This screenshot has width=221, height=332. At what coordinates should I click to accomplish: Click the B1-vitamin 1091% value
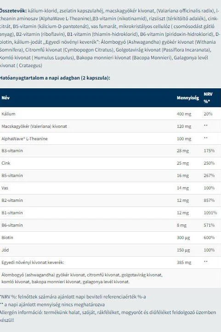pyautogui.click(x=210, y=213)
